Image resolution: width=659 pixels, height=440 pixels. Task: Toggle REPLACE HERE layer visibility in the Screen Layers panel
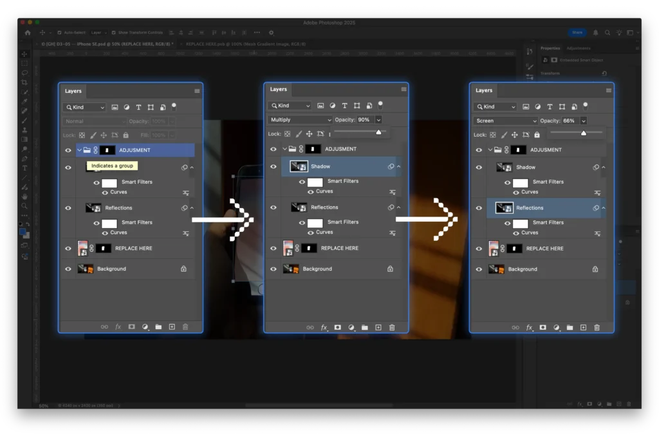(x=479, y=249)
